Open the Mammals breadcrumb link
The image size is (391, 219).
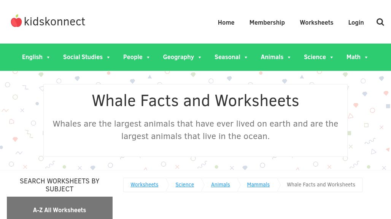click(258, 185)
